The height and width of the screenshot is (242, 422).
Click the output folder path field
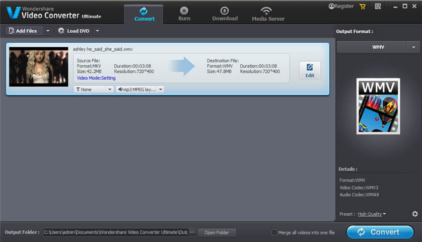(116, 232)
